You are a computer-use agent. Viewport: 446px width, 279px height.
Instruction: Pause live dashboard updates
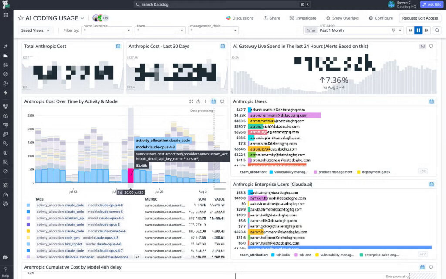pos(418,30)
